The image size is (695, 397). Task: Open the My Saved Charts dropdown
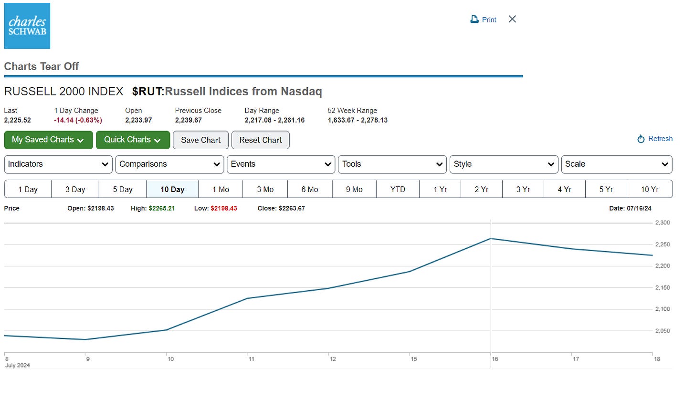pos(48,140)
